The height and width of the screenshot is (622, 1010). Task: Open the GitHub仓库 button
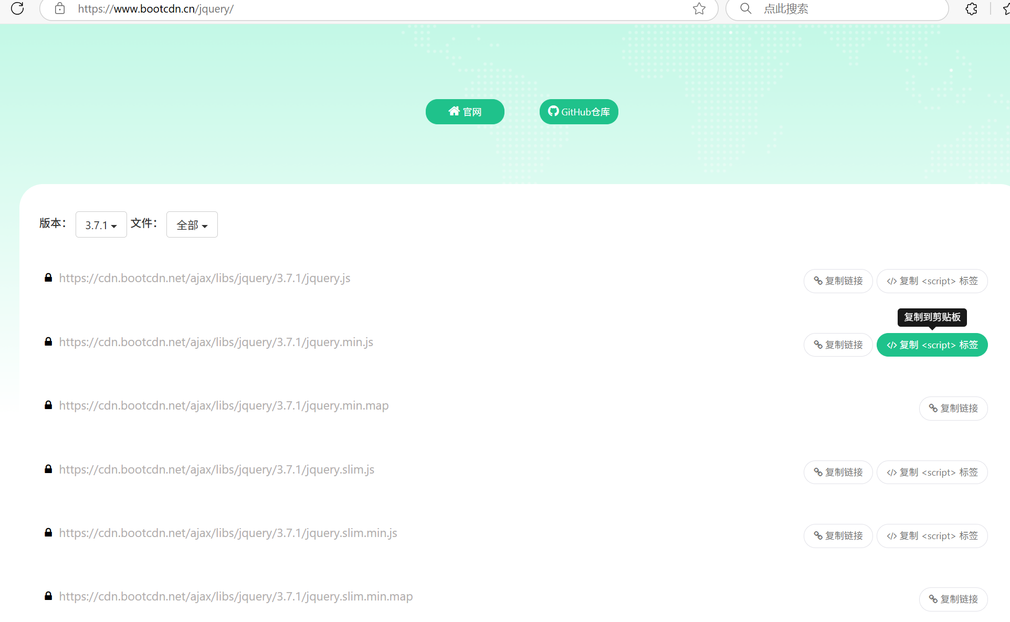[x=578, y=112]
